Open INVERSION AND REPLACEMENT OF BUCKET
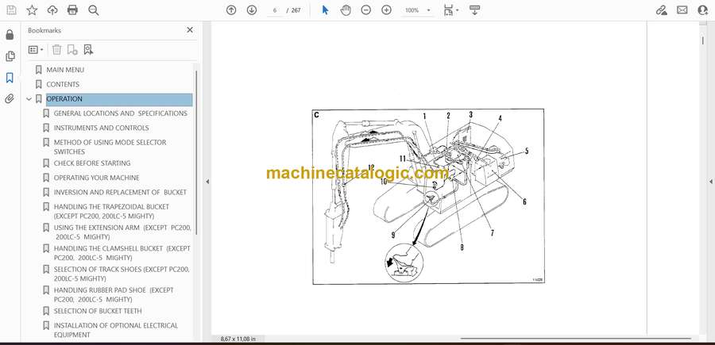Screen dimensions: 715x345 pos(121,192)
